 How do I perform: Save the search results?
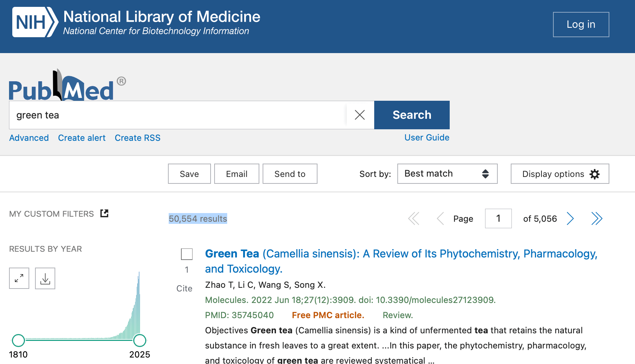point(189,174)
